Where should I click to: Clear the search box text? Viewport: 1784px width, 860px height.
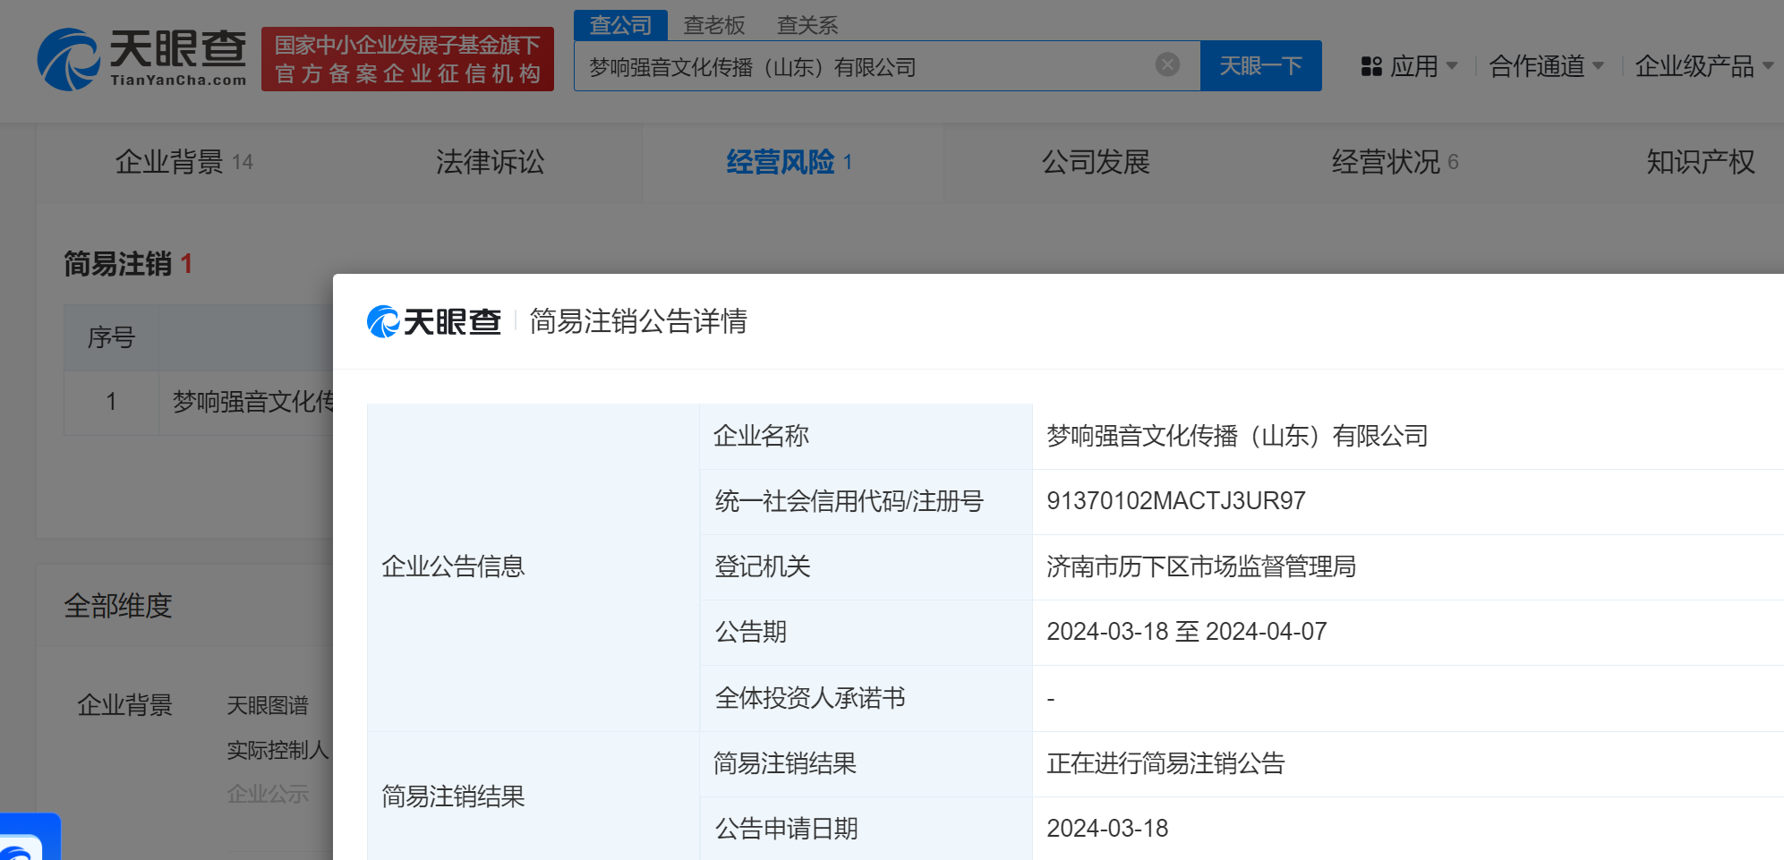1167,64
